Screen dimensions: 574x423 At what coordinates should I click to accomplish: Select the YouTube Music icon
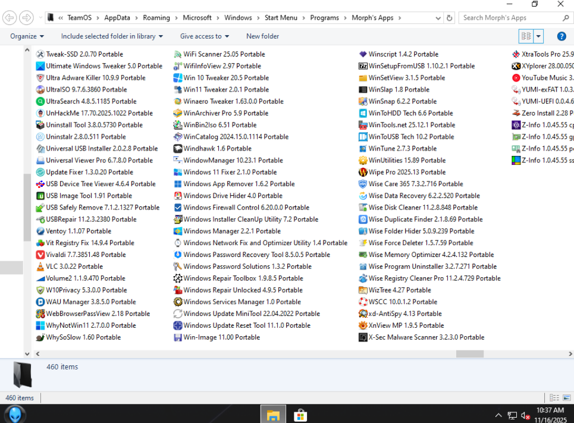coord(516,78)
